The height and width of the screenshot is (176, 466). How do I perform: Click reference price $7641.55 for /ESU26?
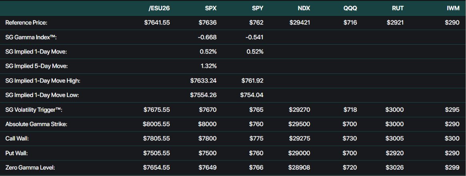coord(157,23)
